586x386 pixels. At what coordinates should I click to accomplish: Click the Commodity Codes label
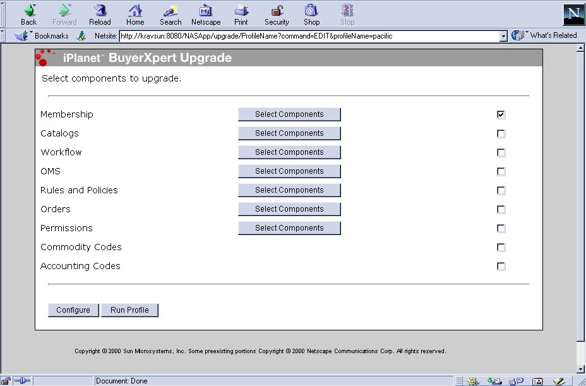[x=81, y=247]
